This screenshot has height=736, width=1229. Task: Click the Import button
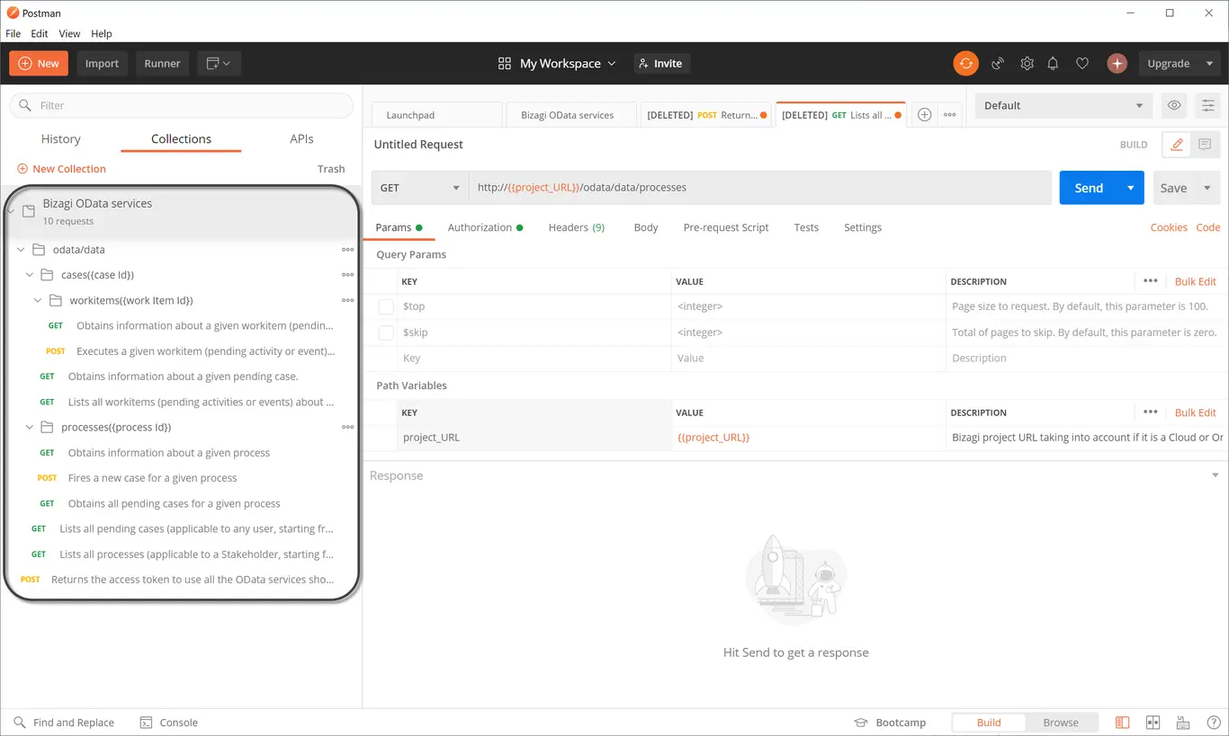click(x=102, y=64)
